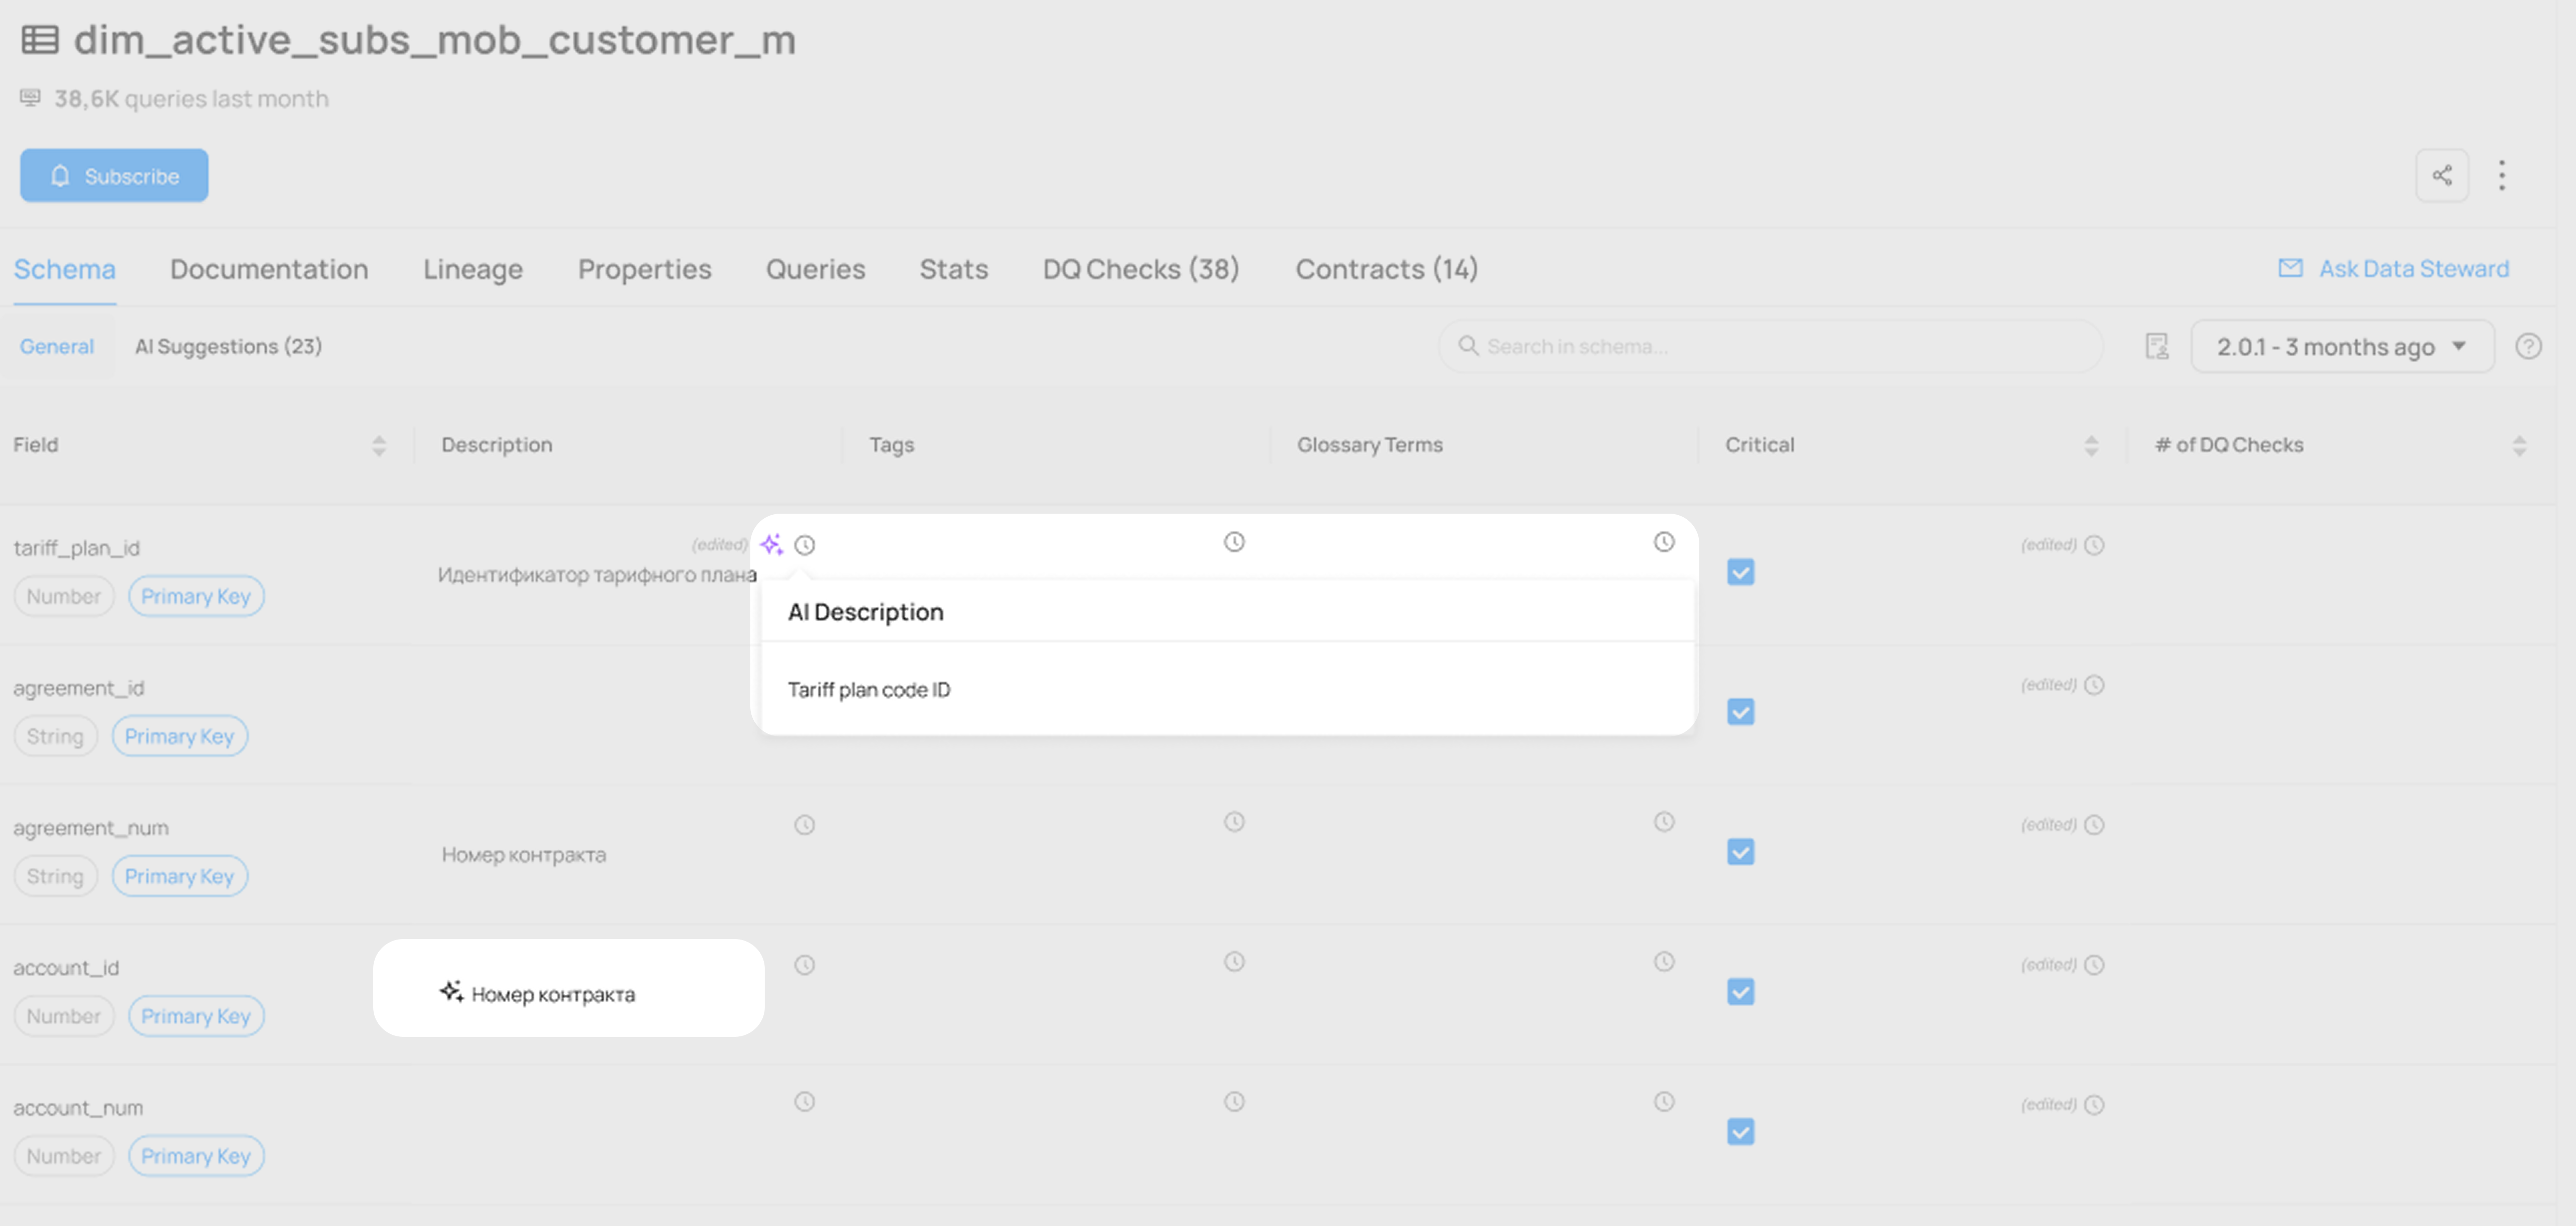Sort by the Field column

click(x=378, y=446)
